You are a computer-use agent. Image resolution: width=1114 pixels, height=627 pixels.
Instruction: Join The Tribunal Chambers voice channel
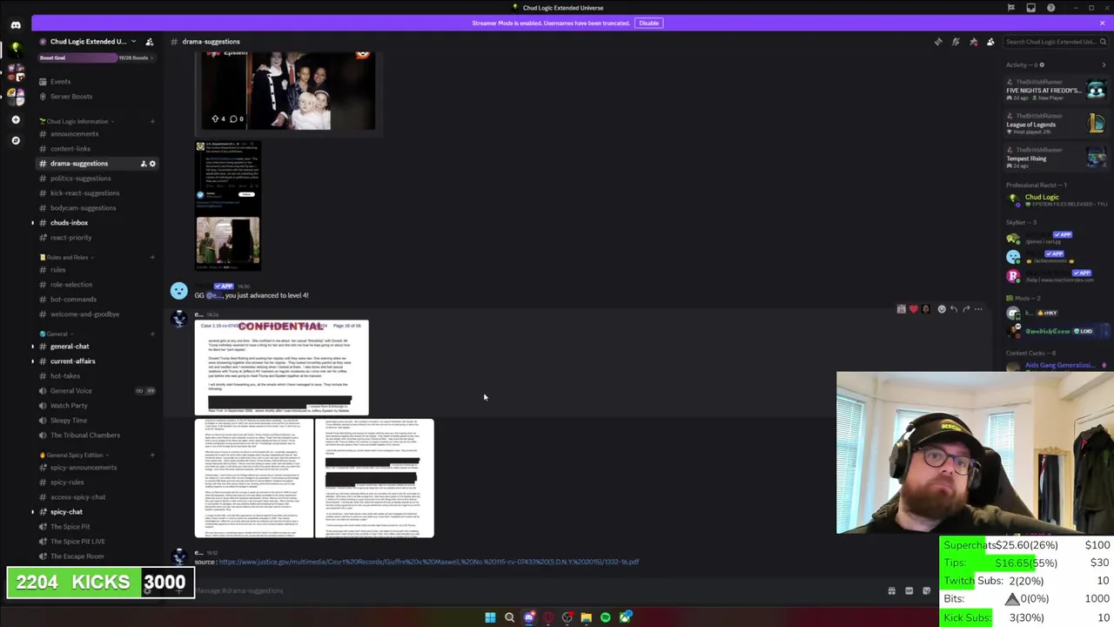(x=96, y=435)
